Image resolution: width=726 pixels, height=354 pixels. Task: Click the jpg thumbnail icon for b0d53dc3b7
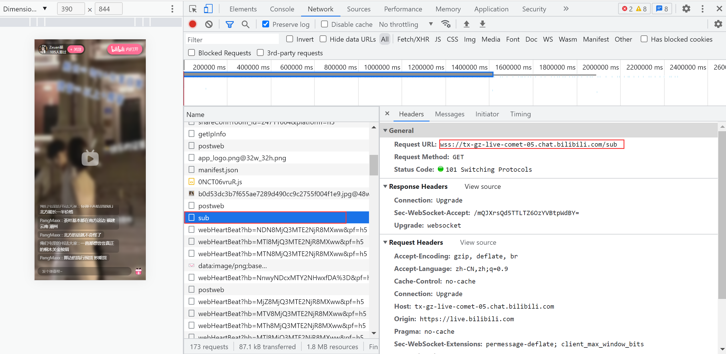pos(191,194)
